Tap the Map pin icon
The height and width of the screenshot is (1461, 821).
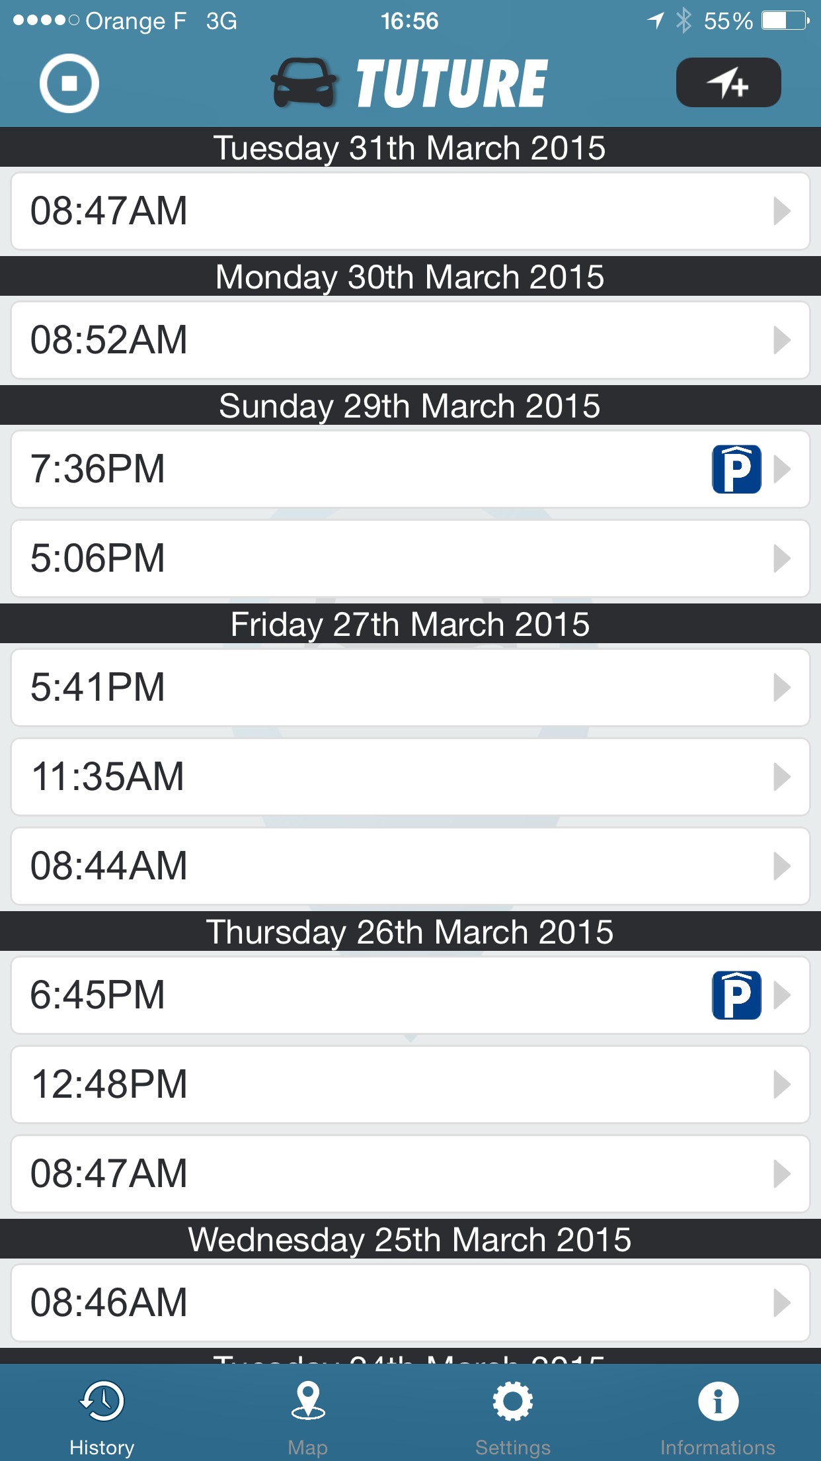tap(307, 1401)
